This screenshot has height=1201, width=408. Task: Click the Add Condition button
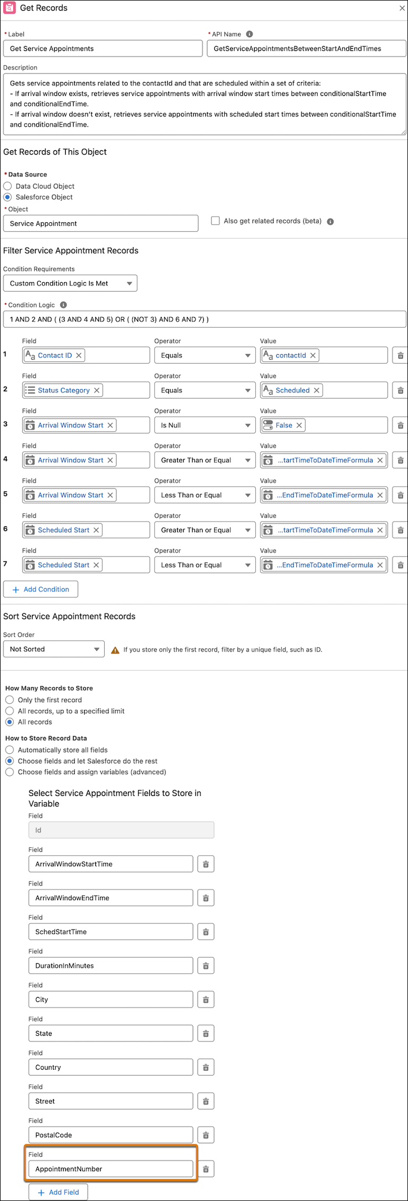click(40, 589)
